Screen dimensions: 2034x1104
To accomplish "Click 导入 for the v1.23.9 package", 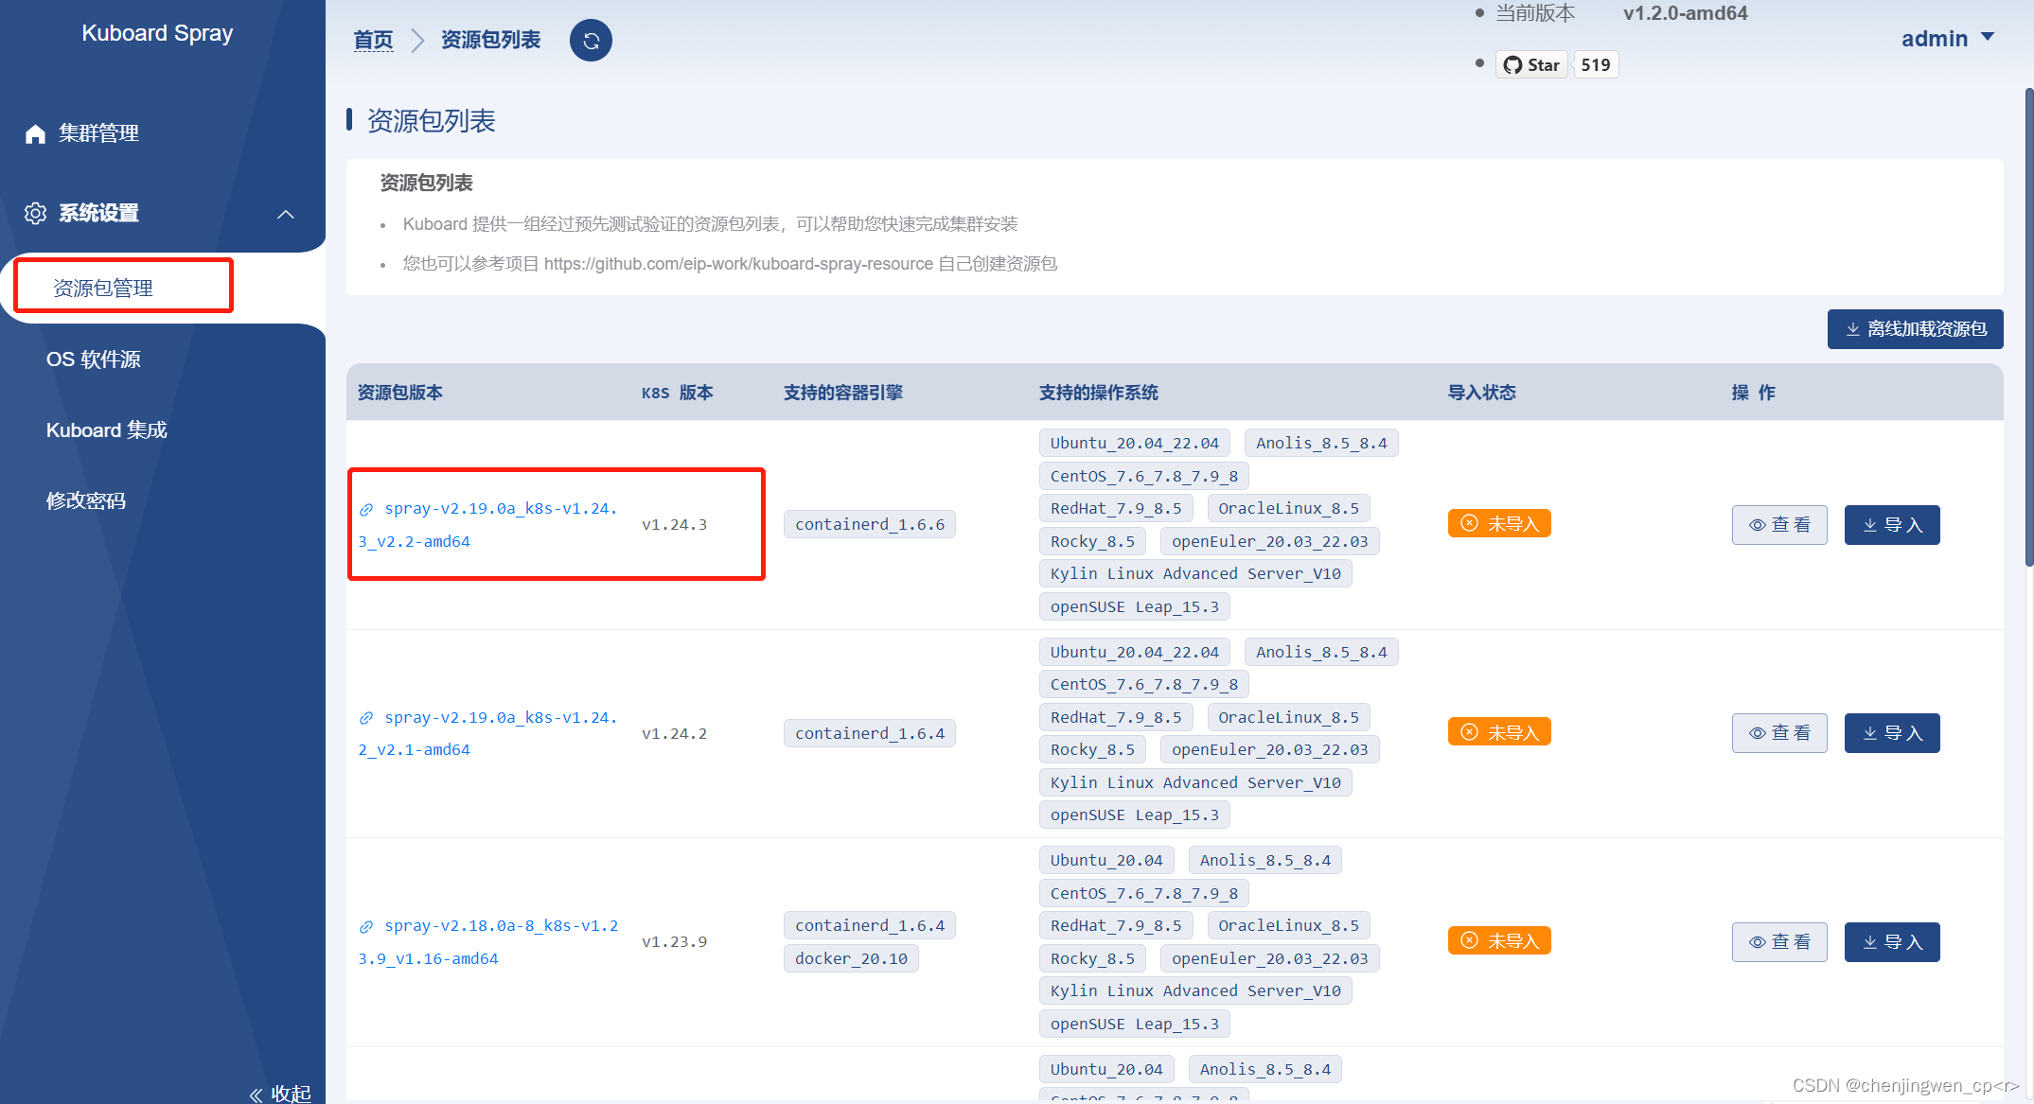I will tap(1892, 942).
